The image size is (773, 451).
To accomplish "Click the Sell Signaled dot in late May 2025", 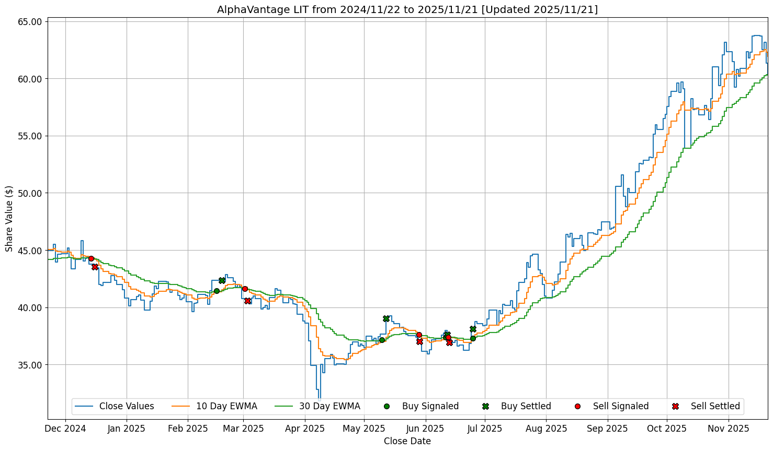I will click(x=419, y=335).
